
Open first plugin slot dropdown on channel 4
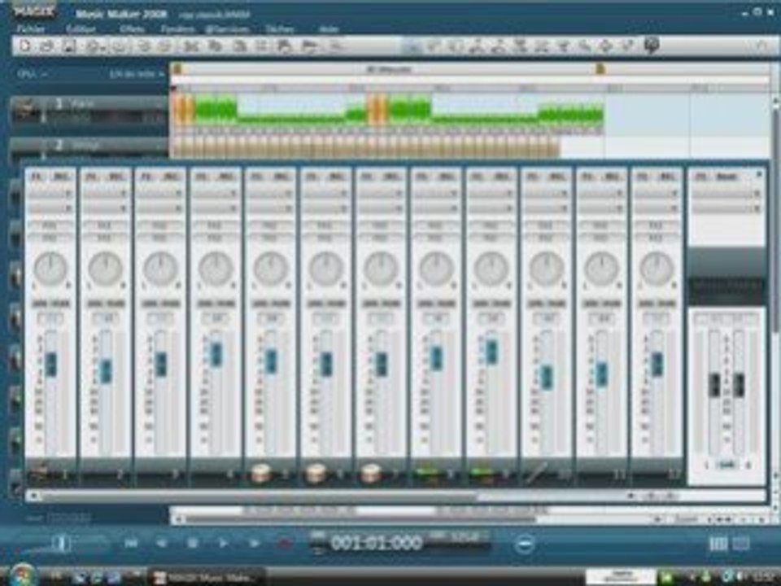click(215, 194)
